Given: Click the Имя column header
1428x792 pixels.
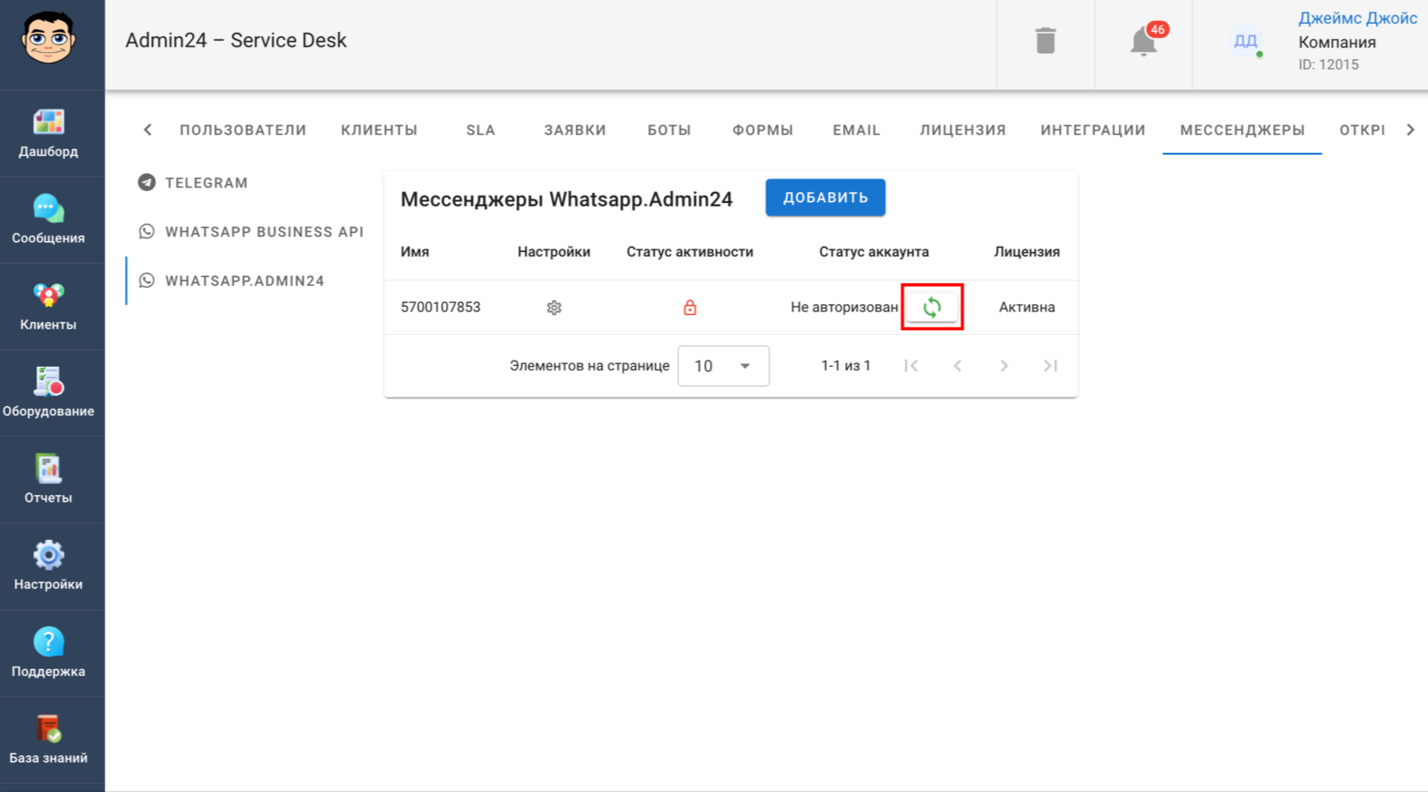Looking at the screenshot, I should [414, 252].
